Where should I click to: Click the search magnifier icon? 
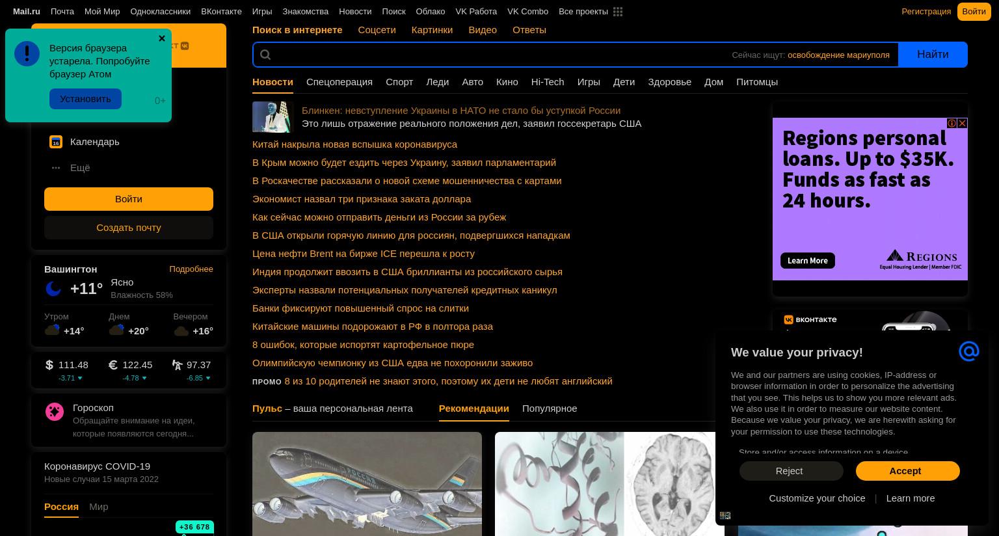click(265, 55)
